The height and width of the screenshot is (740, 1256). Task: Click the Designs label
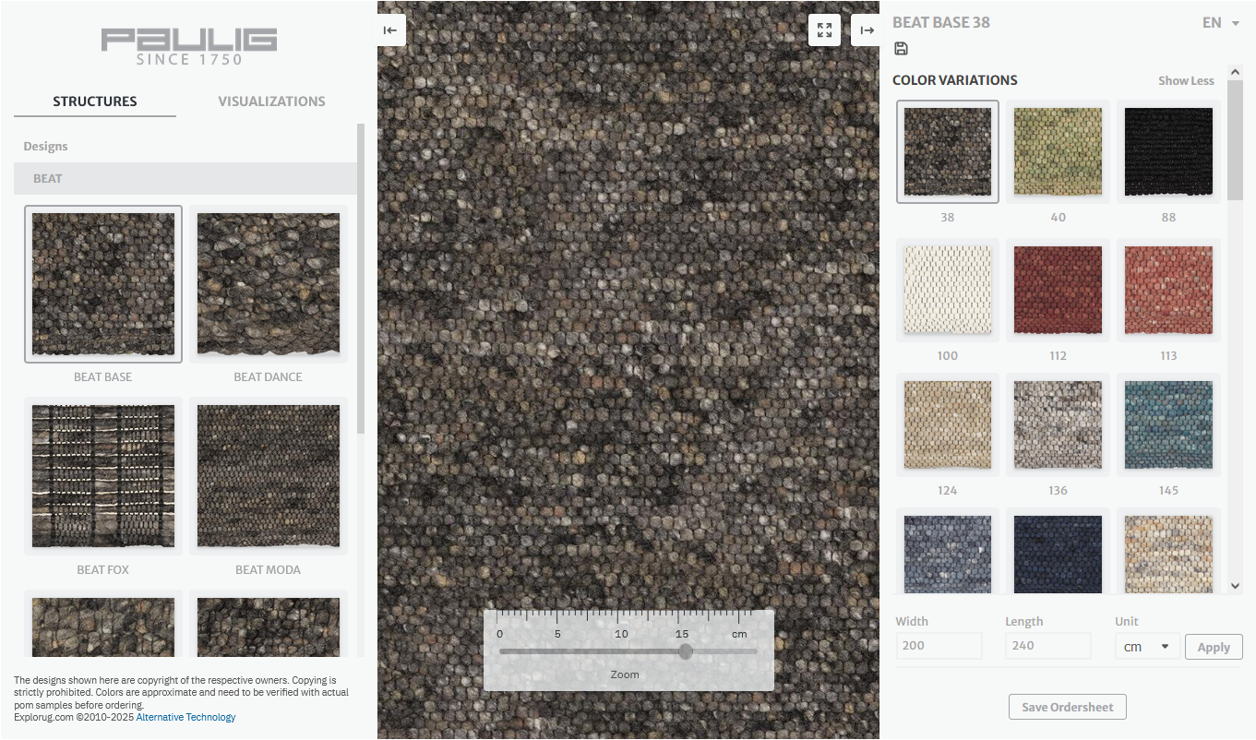[45, 146]
